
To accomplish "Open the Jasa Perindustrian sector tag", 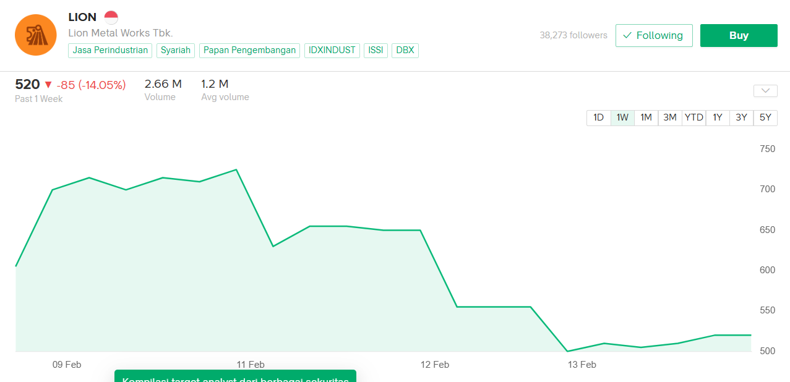I will tap(110, 51).
